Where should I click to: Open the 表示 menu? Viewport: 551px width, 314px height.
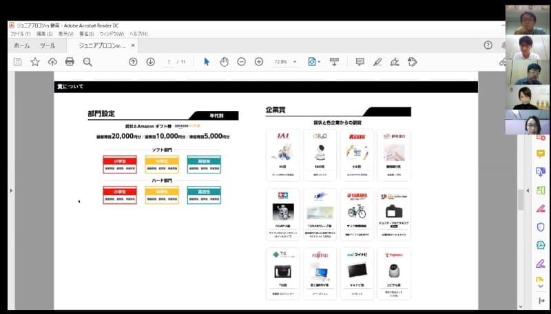[x=65, y=34]
